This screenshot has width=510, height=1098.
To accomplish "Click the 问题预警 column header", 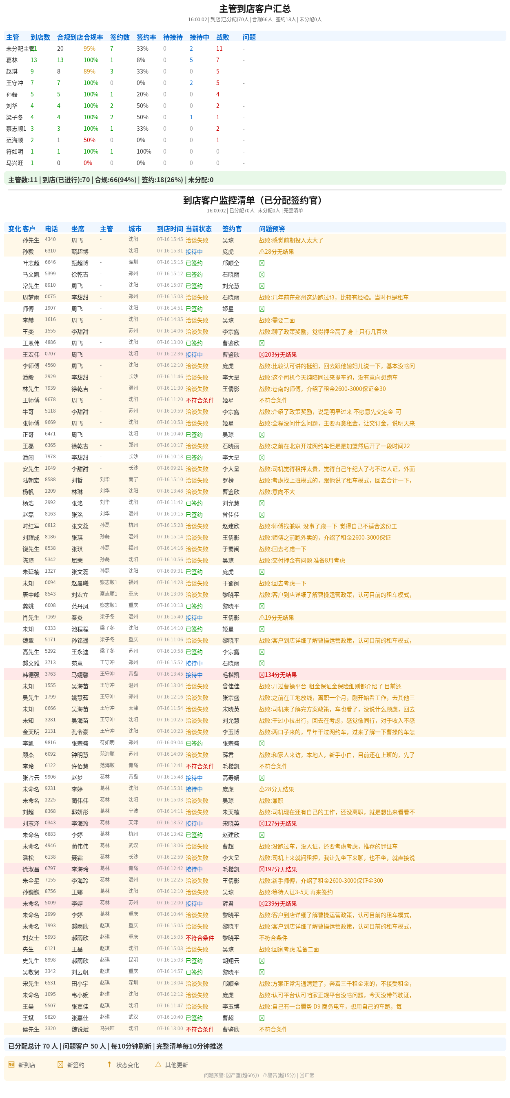I will 272,229.
